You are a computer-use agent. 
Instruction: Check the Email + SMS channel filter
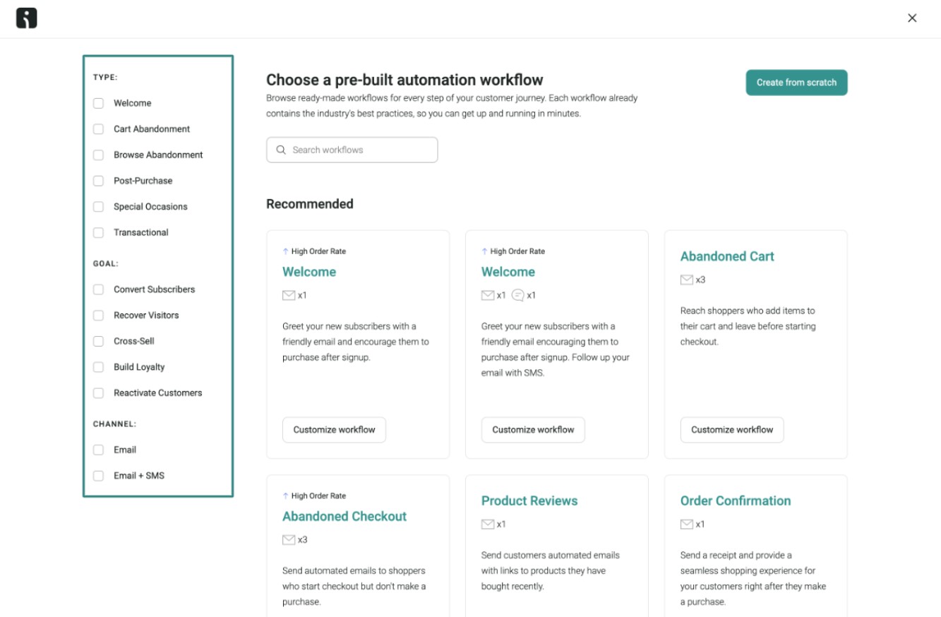pos(98,475)
